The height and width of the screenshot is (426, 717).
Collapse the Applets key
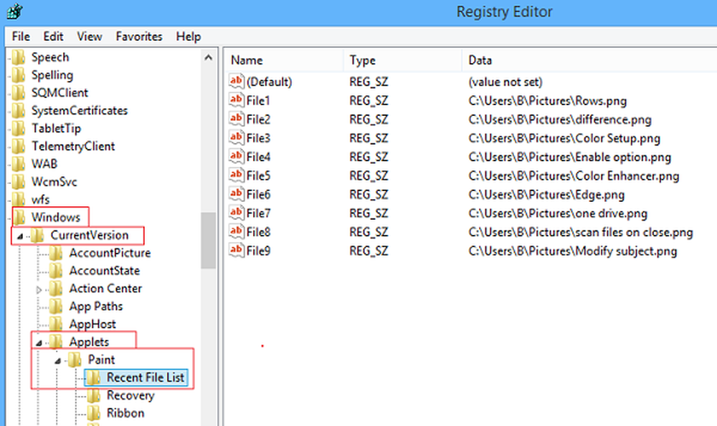click(39, 343)
